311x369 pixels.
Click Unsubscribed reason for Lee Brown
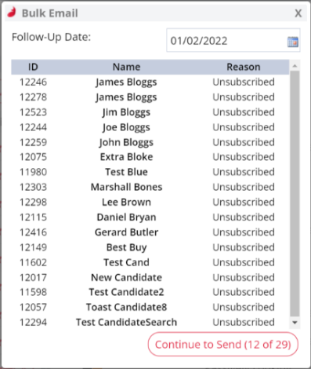(244, 202)
